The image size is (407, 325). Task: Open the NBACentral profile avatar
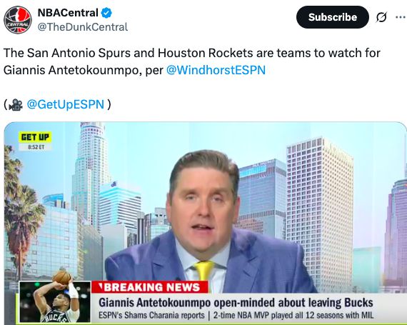pyautogui.click(x=18, y=20)
